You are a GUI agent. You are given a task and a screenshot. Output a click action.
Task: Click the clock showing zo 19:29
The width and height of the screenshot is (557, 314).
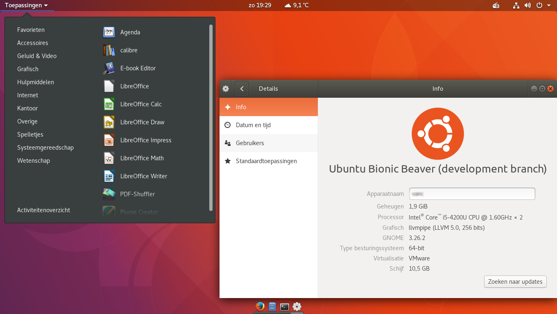coord(260,5)
